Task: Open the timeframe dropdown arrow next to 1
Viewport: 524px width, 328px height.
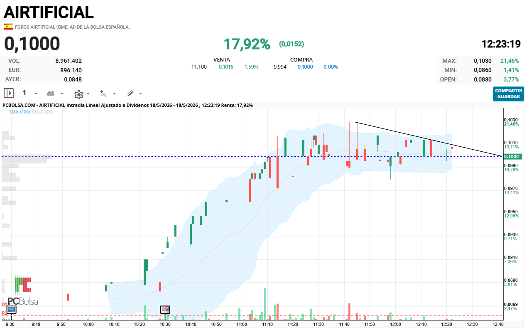Action: [x=36, y=94]
